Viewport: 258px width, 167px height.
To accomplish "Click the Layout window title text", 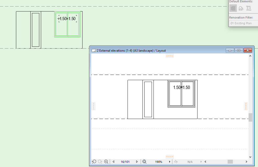I will [x=131, y=51].
